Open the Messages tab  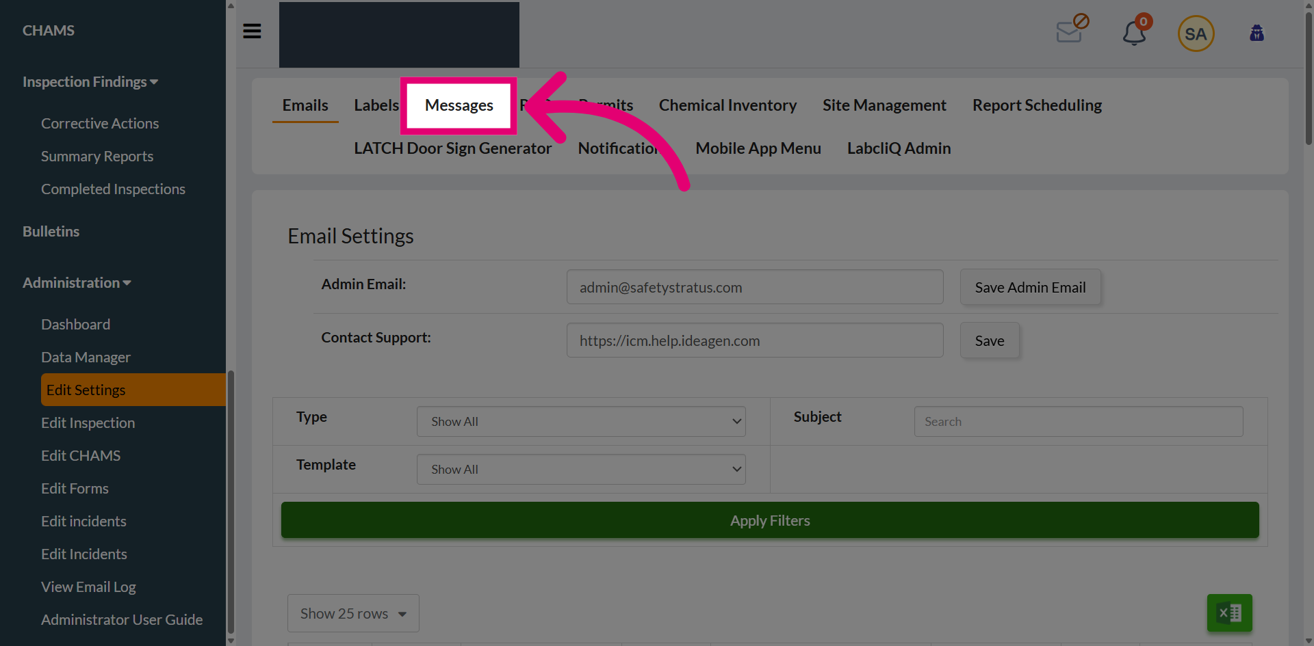[x=459, y=105]
